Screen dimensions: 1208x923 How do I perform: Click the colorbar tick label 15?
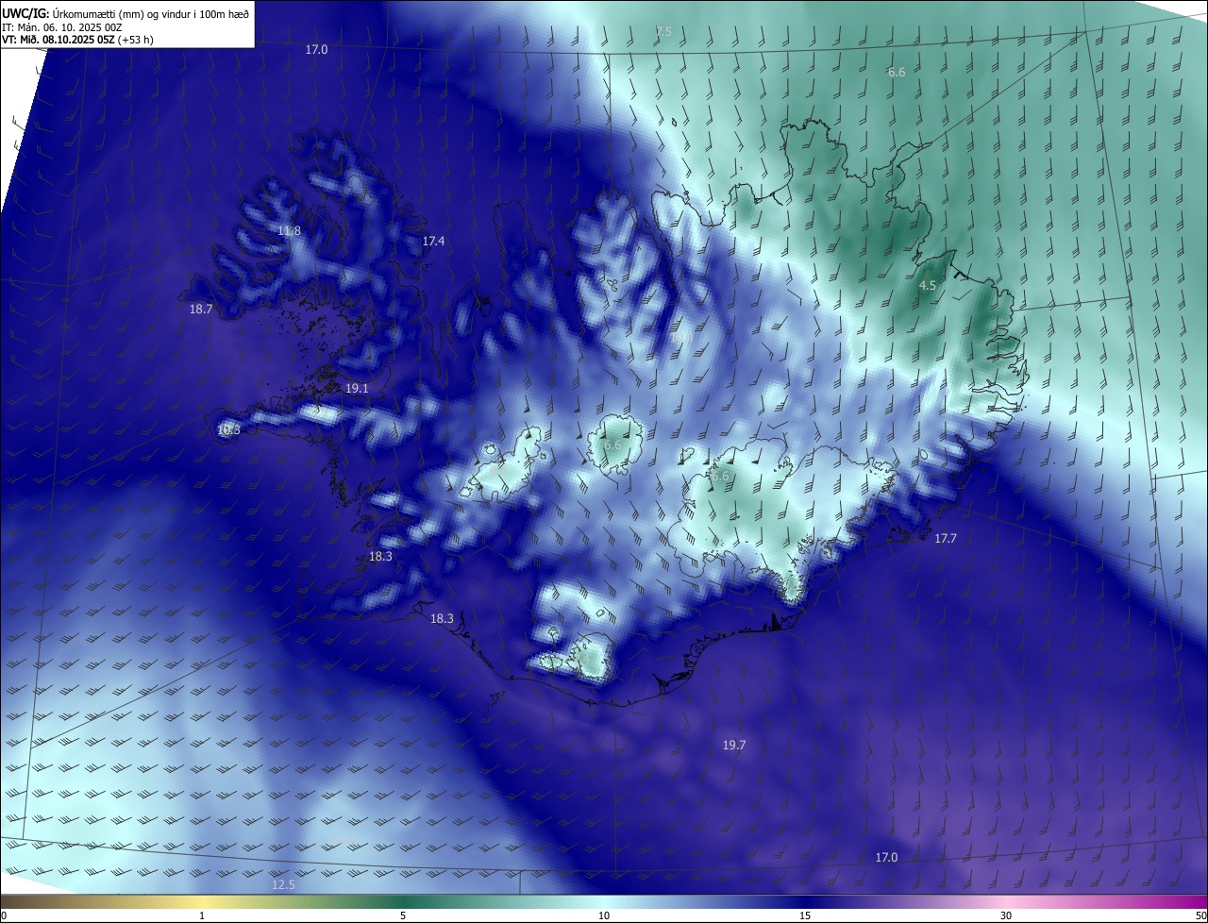click(x=805, y=915)
